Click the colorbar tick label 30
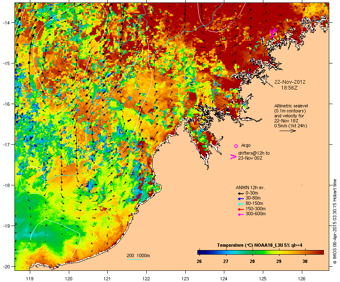 click(x=305, y=261)
